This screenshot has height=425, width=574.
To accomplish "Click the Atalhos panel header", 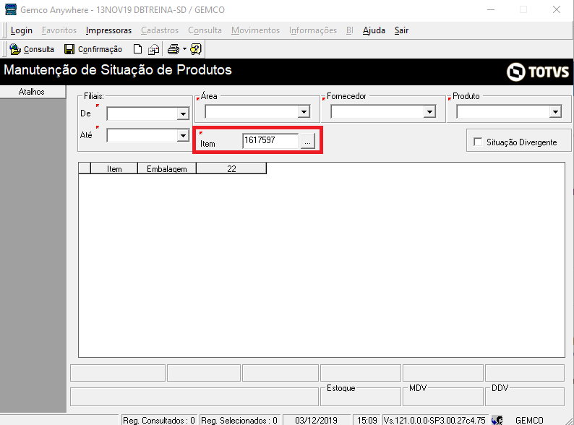I will pyautogui.click(x=33, y=92).
